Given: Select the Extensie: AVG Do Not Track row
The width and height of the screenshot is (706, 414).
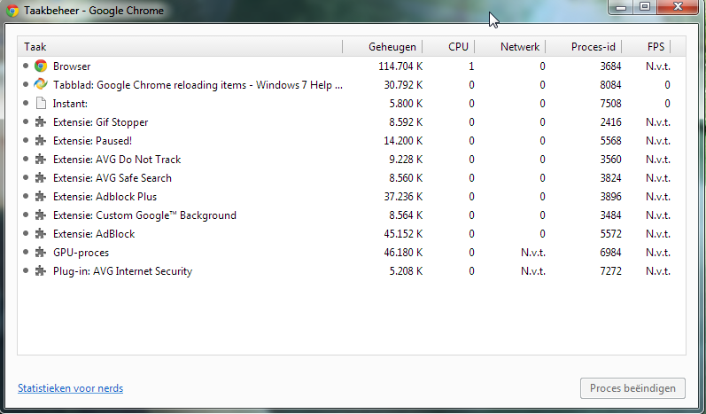Looking at the screenshot, I should pos(352,160).
